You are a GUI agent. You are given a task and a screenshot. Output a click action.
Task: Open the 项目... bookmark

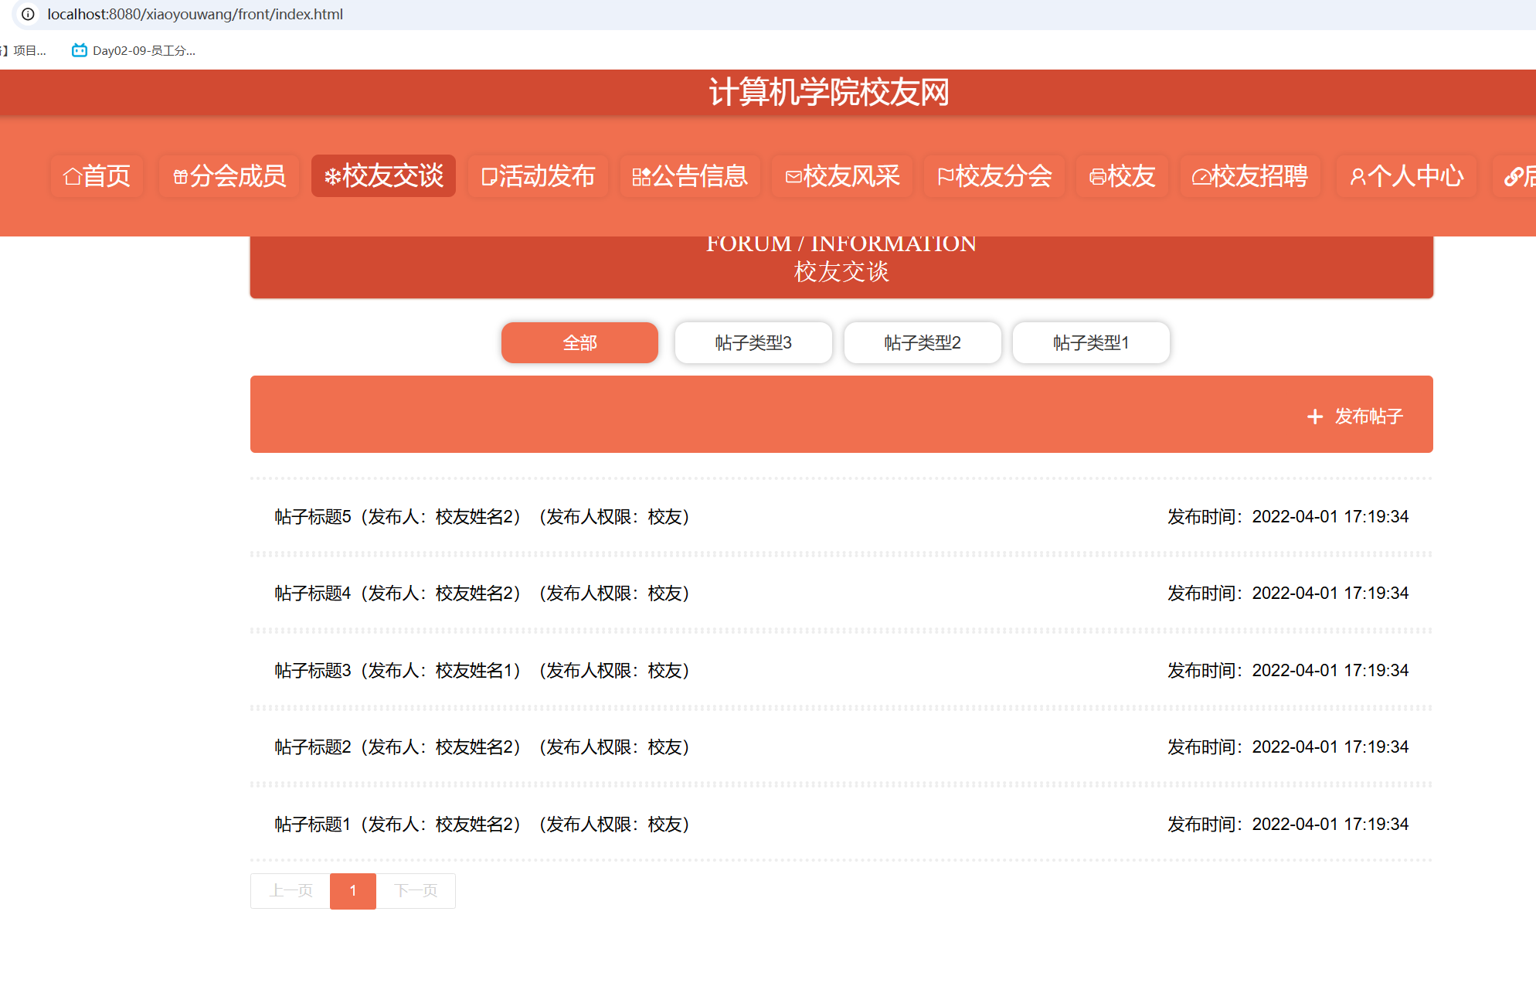click(23, 50)
